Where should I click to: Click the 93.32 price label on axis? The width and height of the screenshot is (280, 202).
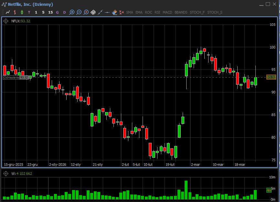point(271,77)
